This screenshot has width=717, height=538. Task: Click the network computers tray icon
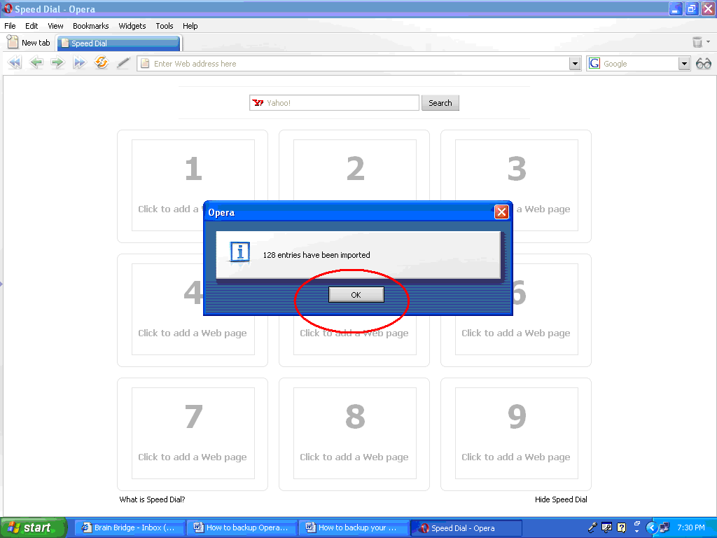(664, 527)
